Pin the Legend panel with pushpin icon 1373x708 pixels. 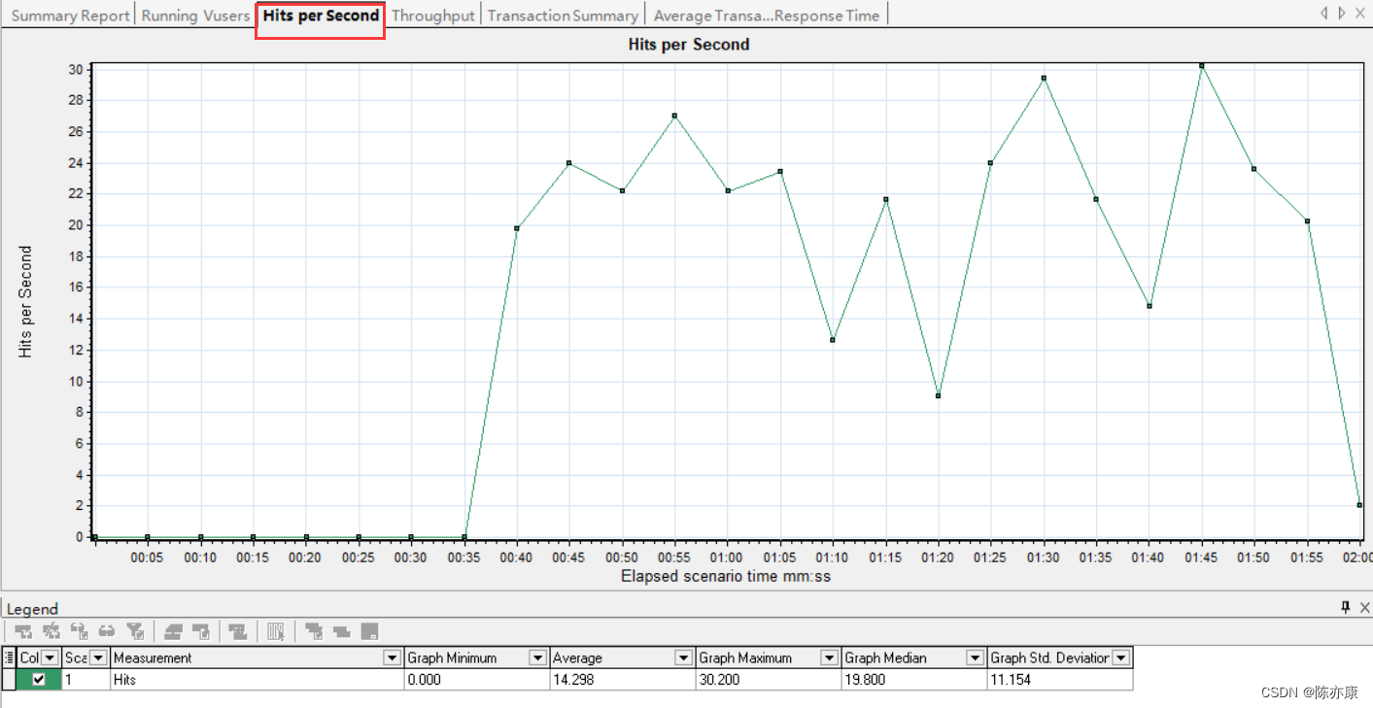[1345, 608]
